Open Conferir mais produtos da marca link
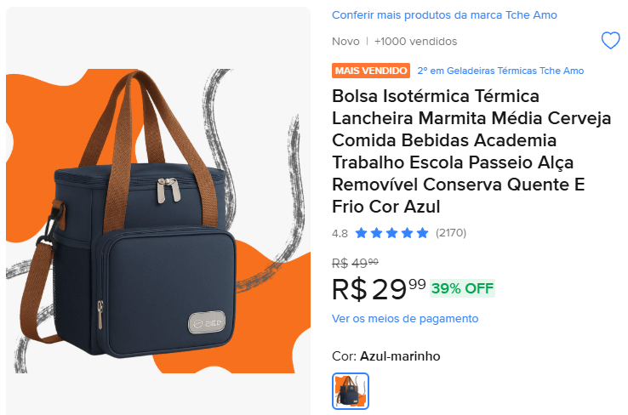Image resolution: width=628 pixels, height=415 pixels. (444, 14)
